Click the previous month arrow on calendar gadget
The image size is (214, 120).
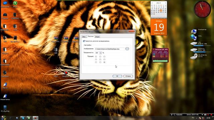click(x=152, y=3)
